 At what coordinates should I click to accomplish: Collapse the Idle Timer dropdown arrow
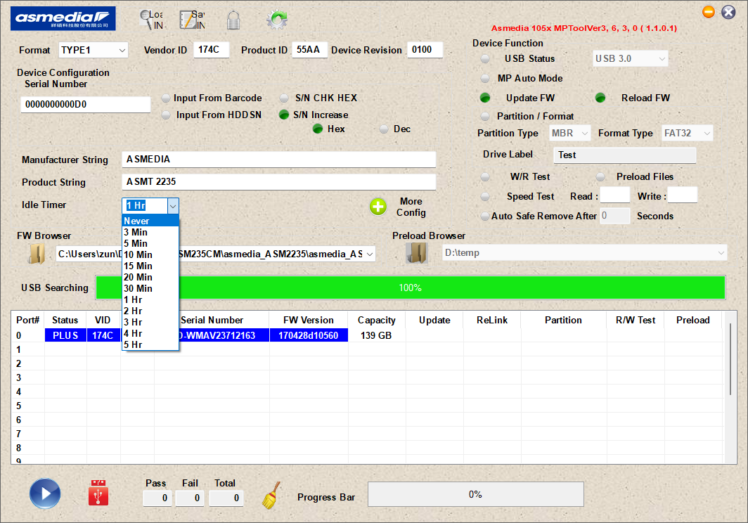[x=173, y=205]
